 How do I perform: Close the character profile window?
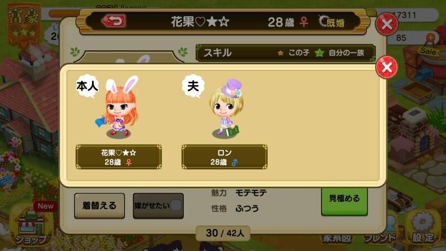pyautogui.click(x=386, y=24)
